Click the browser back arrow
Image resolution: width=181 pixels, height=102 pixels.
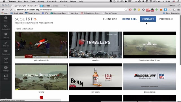(x=3, y=10)
